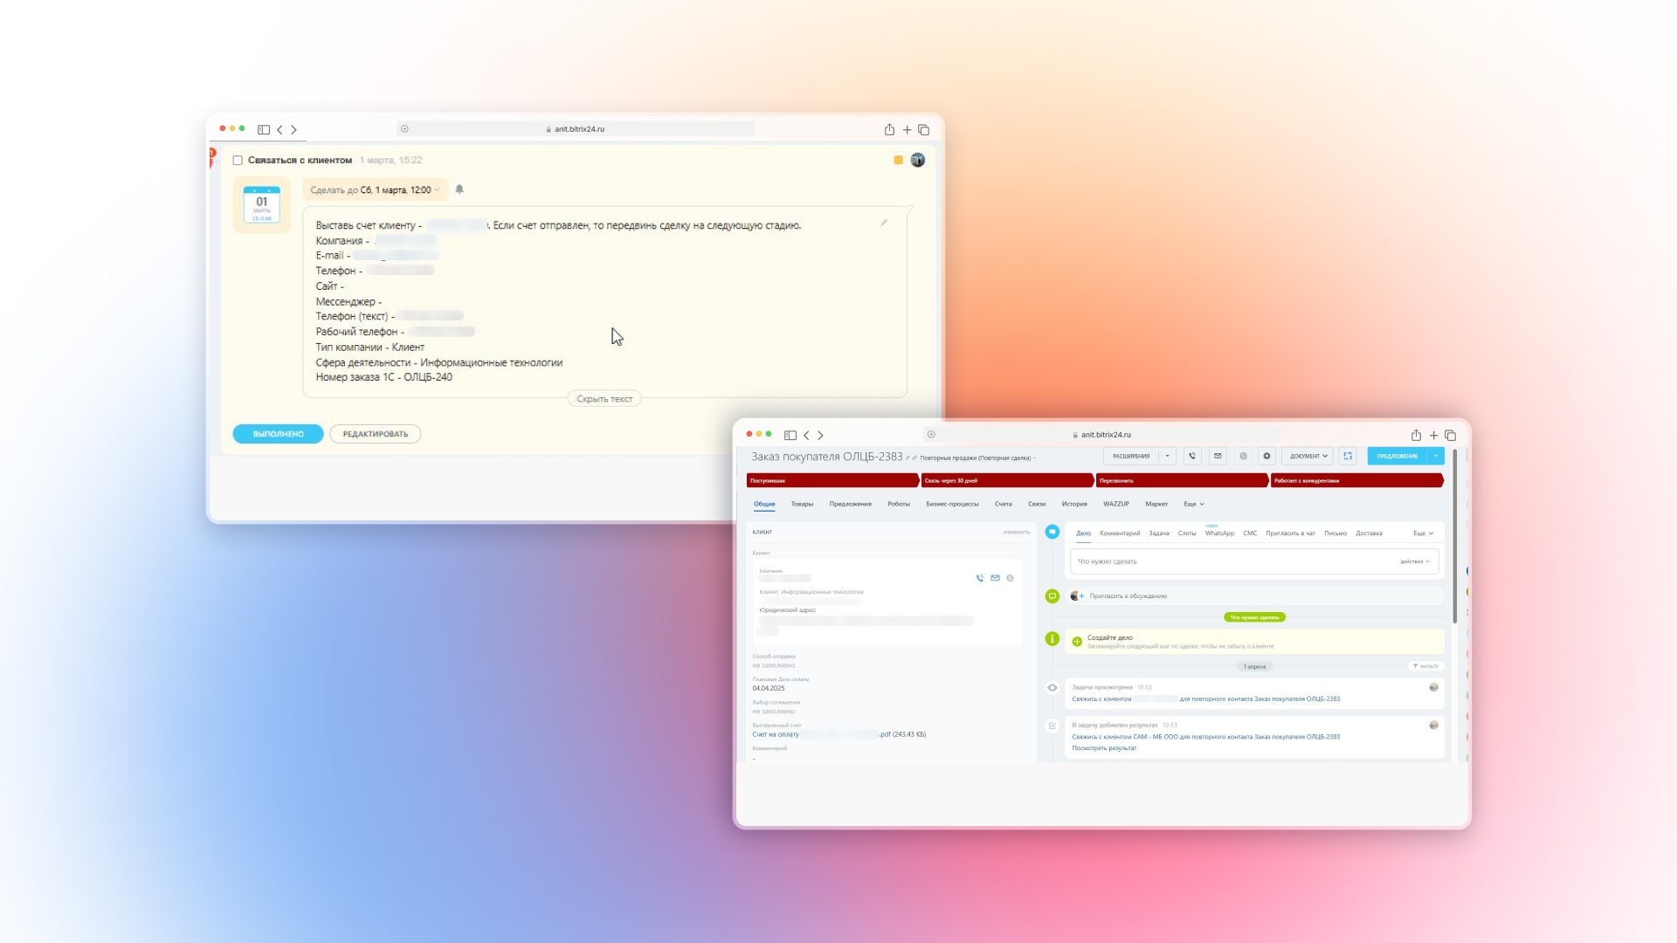Click the РЕДАКТИРОВАТЬ button
This screenshot has width=1677, height=943.
point(375,434)
